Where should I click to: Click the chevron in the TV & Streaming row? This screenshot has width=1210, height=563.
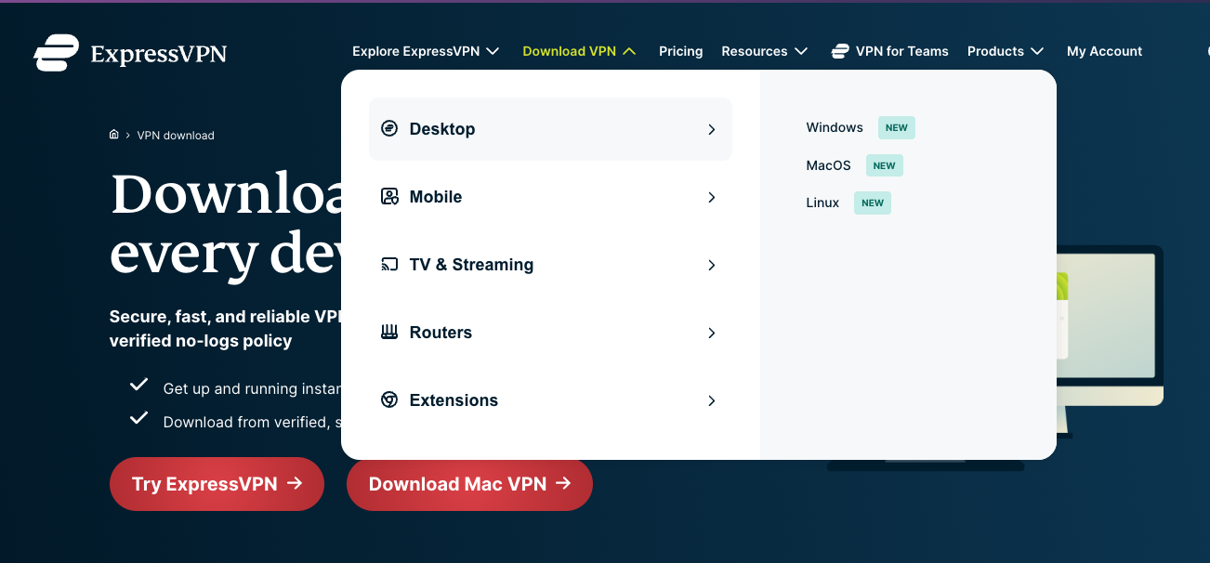point(712,265)
